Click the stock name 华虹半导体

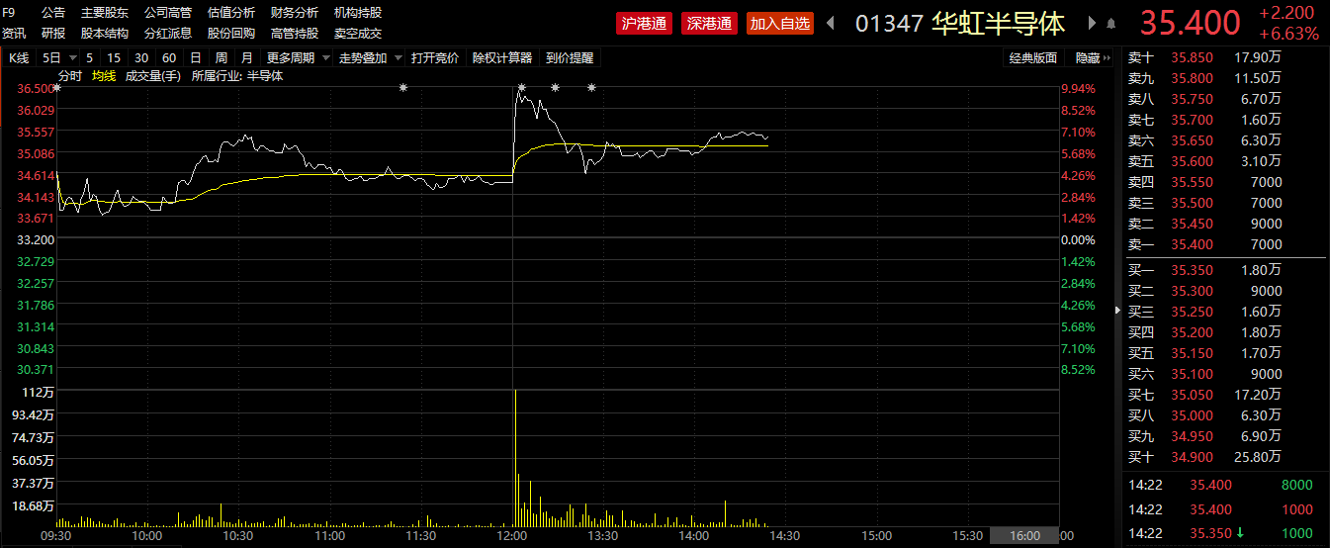click(999, 23)
